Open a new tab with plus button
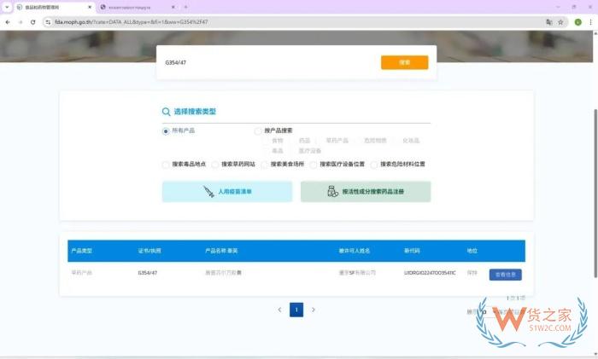The width and height of the screenshot is (598, 359). point(185,7)
